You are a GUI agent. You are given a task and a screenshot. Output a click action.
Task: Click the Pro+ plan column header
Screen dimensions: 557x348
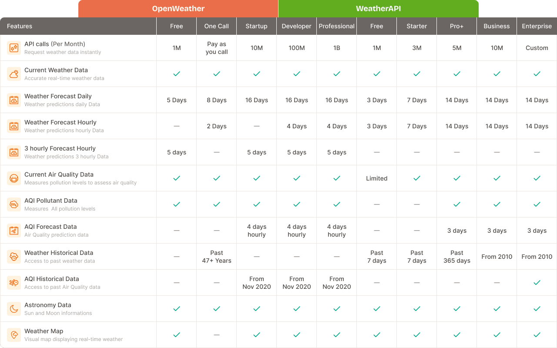[x=456, y=26]
